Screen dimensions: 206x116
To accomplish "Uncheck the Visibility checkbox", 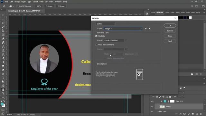I will (x=96, y=36).
